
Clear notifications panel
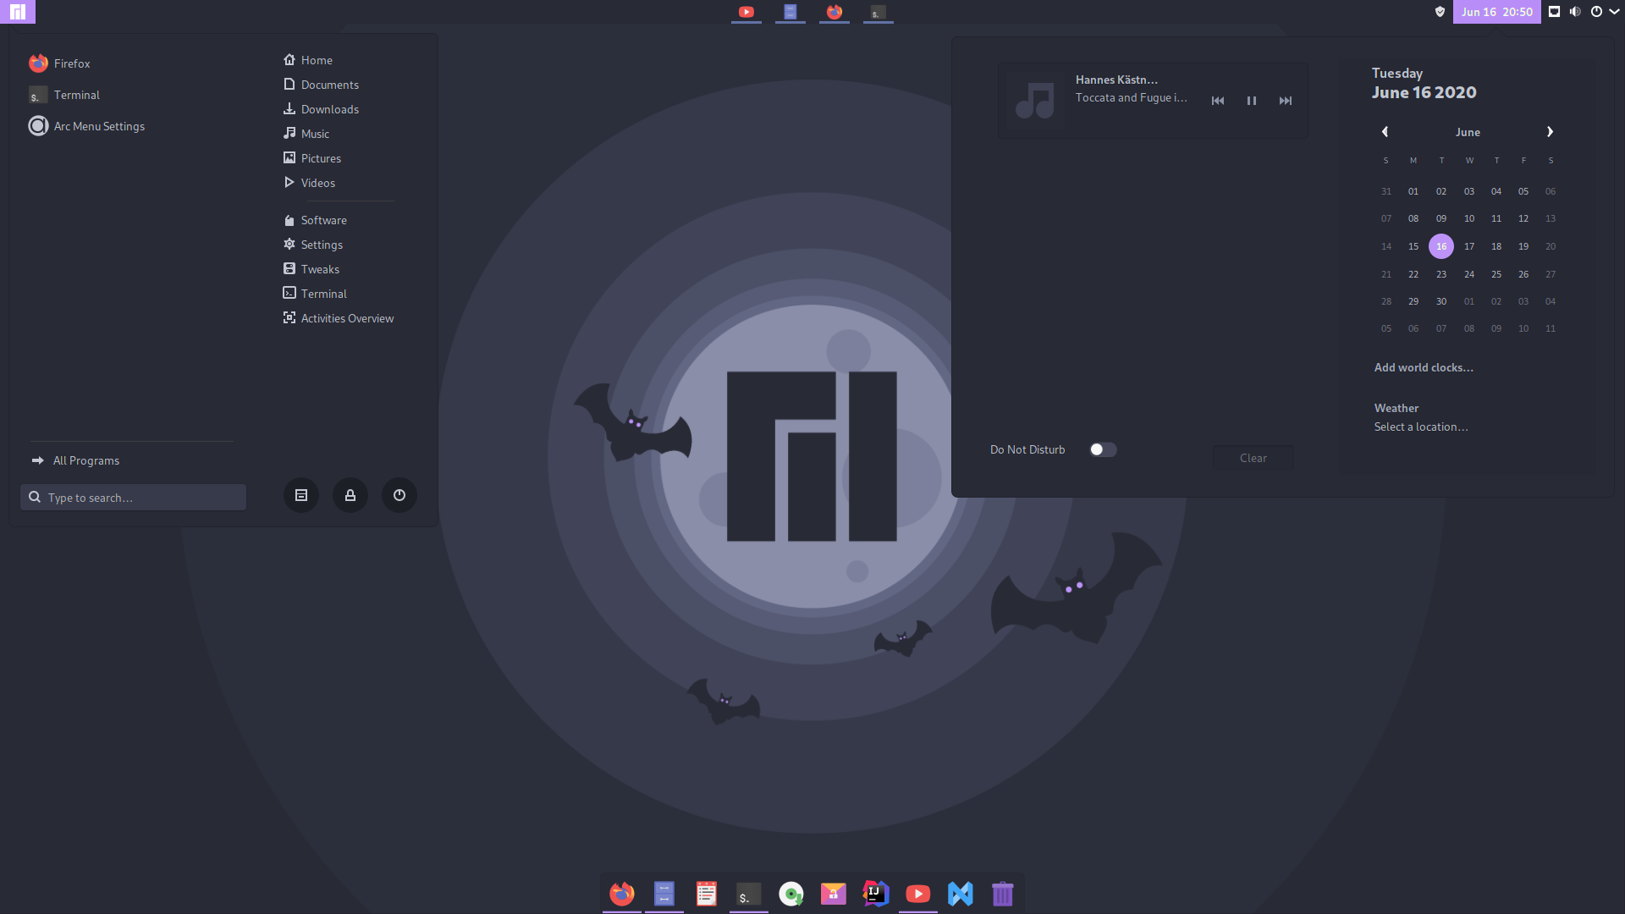(x=1253, y=456)
